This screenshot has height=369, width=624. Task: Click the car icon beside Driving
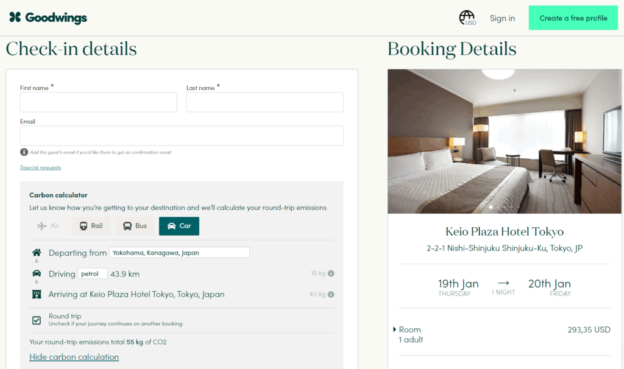[37, 273]
